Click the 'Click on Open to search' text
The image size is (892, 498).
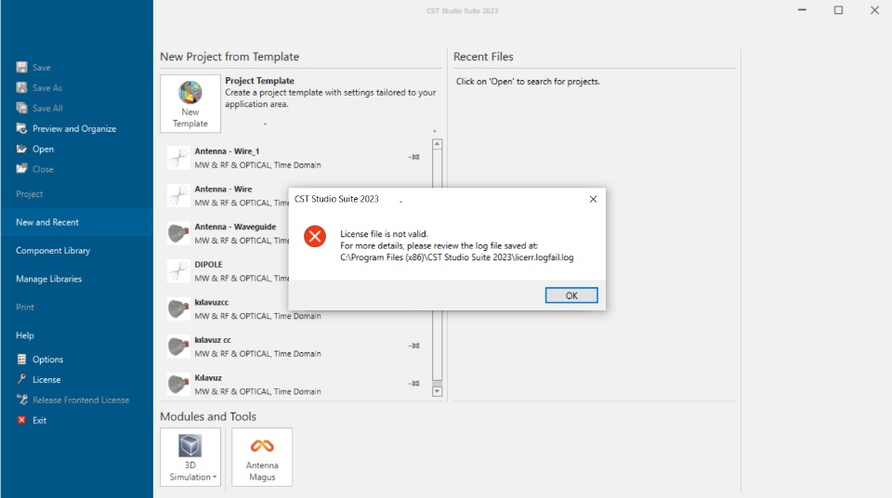tap(528, 82)
